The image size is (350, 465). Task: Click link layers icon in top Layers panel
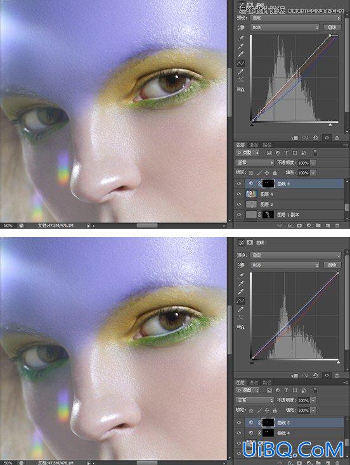pos(280,226)
